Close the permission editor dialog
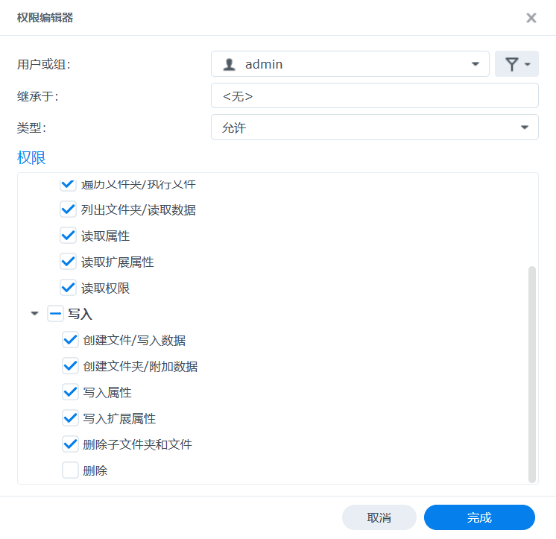This screenshot has width=556, height=539. click(x=531, y=18)
